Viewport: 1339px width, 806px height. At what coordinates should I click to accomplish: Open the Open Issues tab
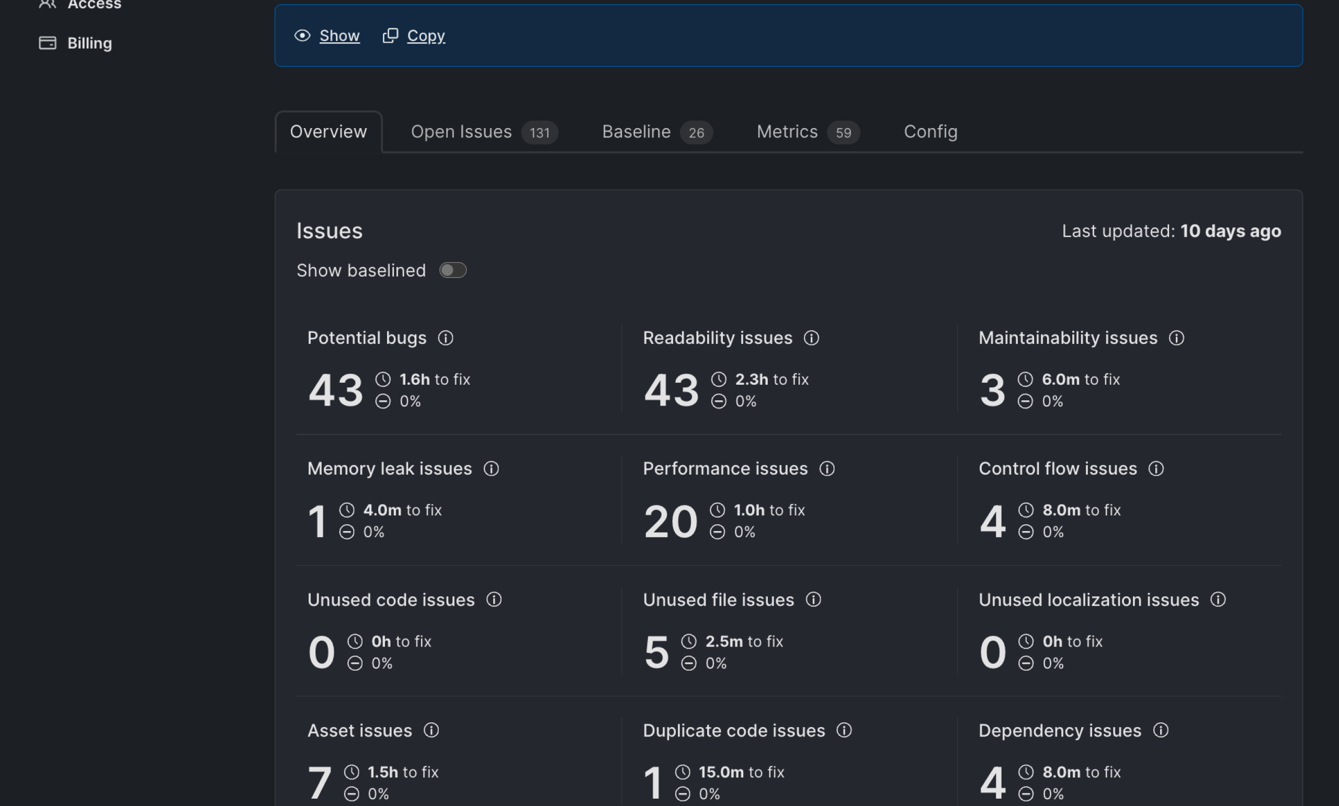(x=484, y=131)
